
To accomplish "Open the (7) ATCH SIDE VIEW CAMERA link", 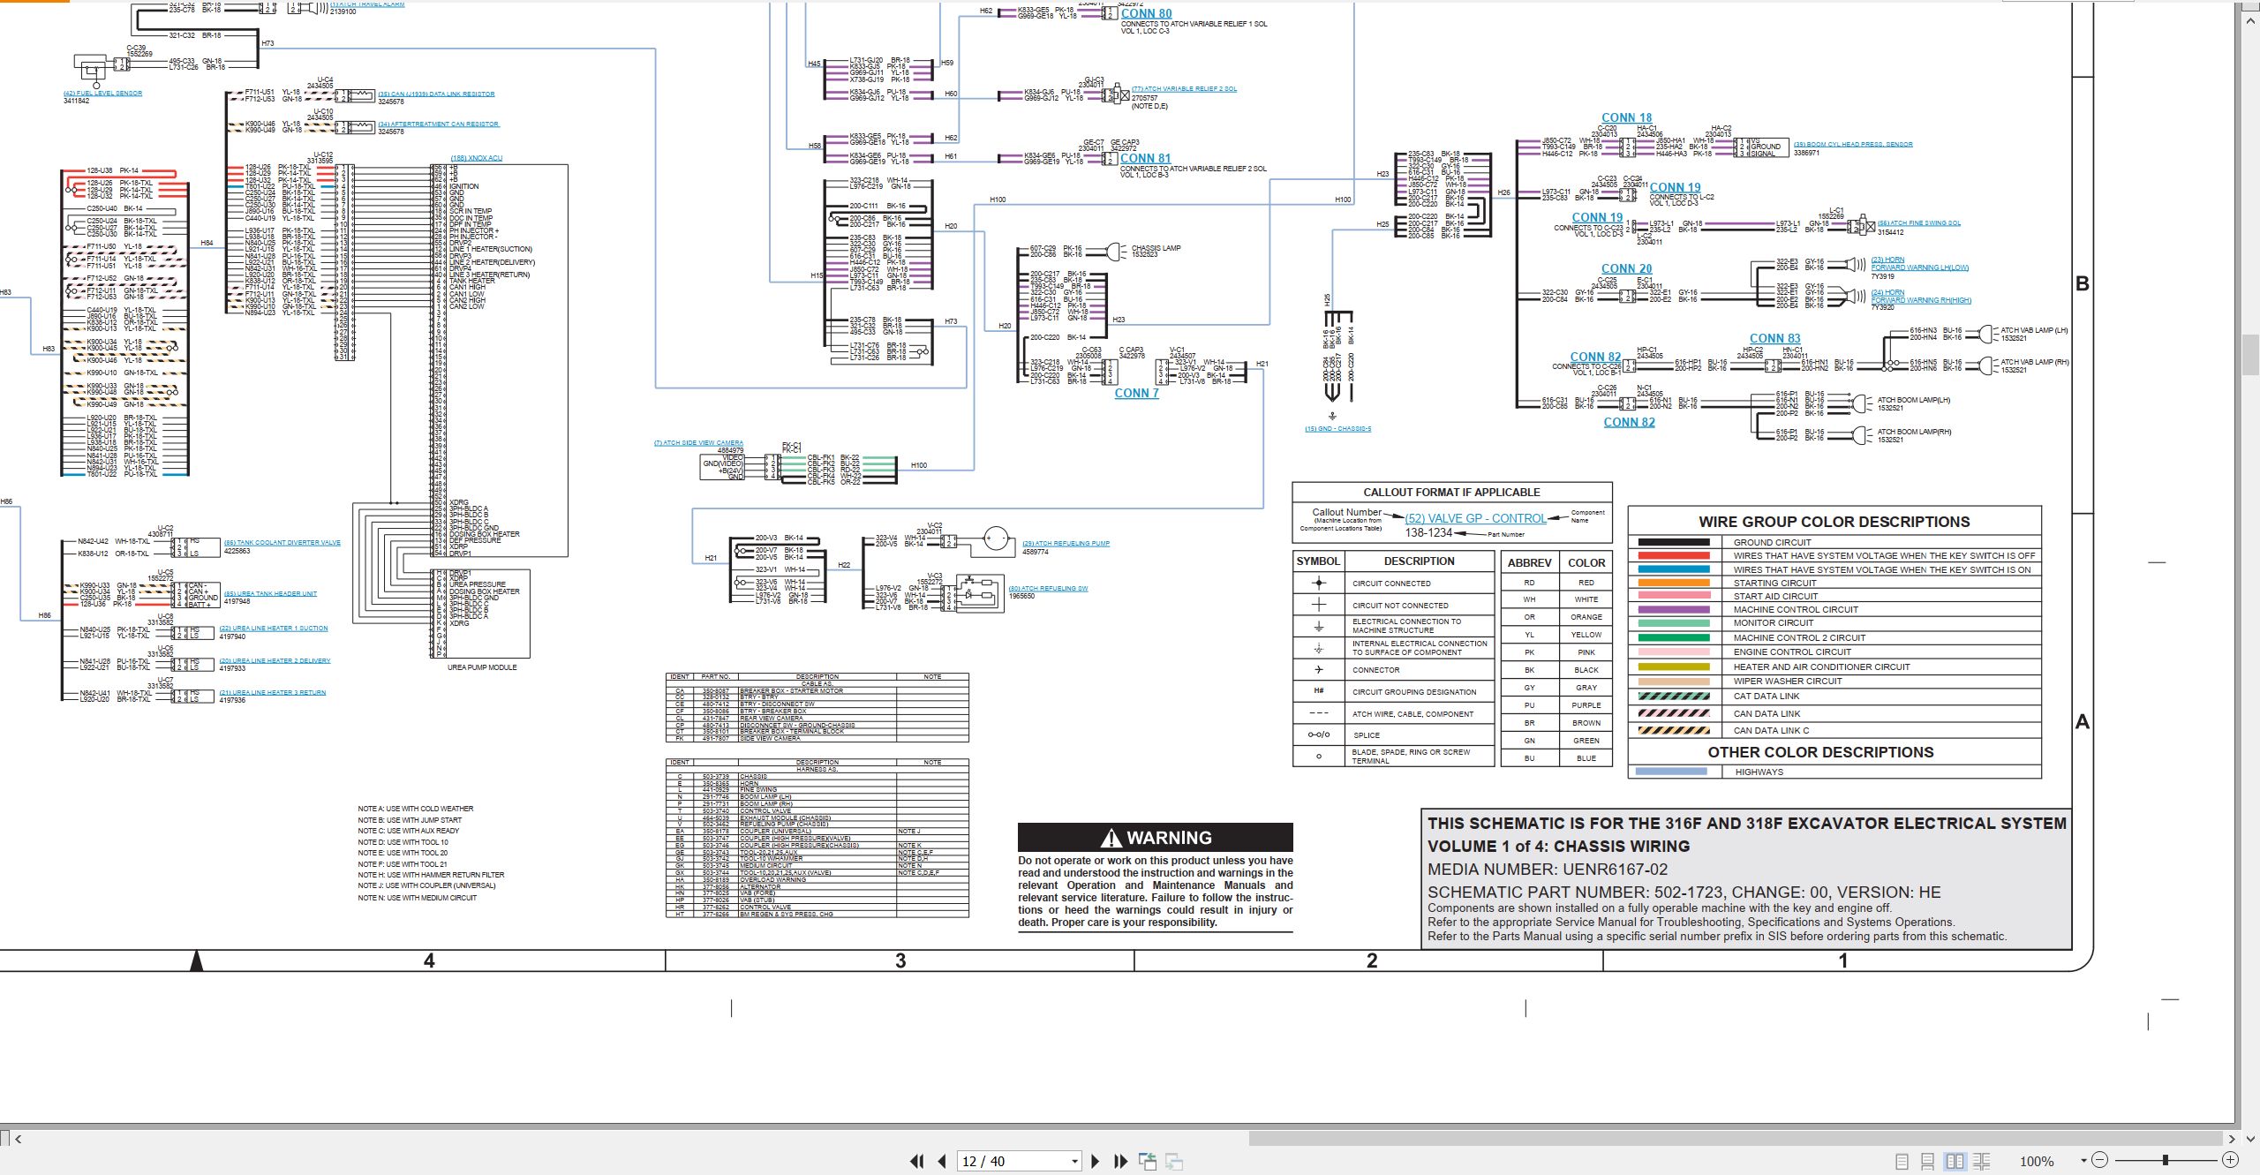I will (x=698, y=443).
